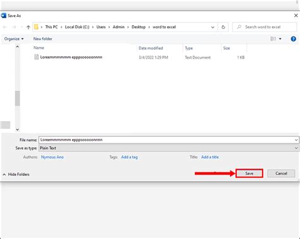
Task: Open the Organize menu
Action: [x=14, y=39]
